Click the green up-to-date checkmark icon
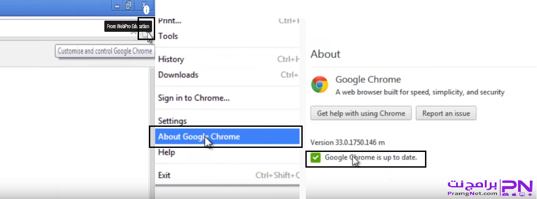This screenshot has width=537, height=199. [x=316, y=158]
